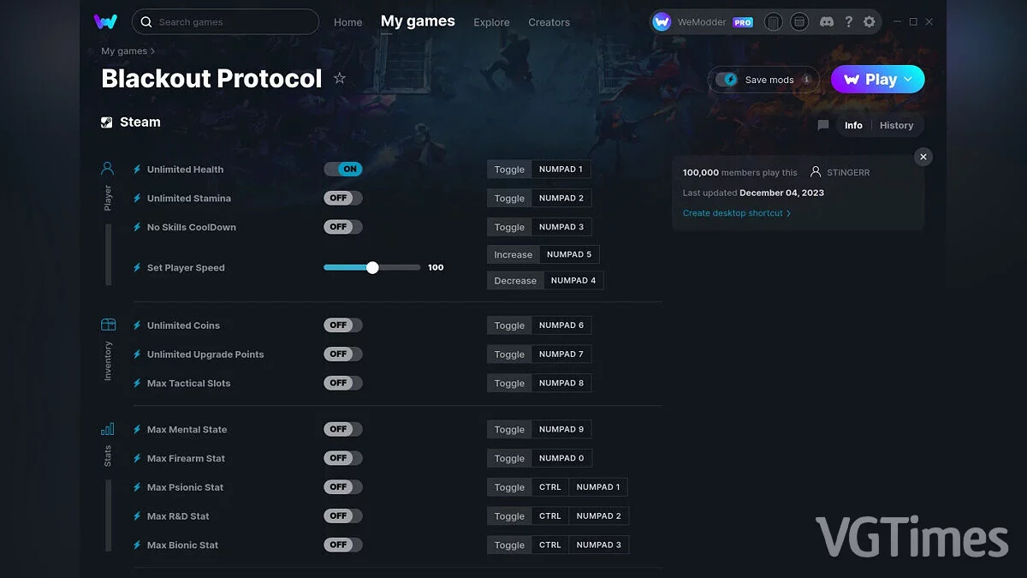Open the History tab
Viewport: 1027px width, 578px height.
tap(896, 125)
